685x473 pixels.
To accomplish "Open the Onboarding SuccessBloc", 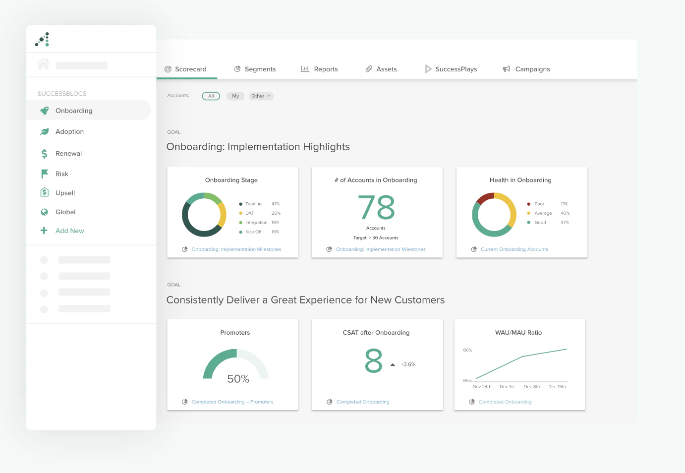I will pos(88,110).
